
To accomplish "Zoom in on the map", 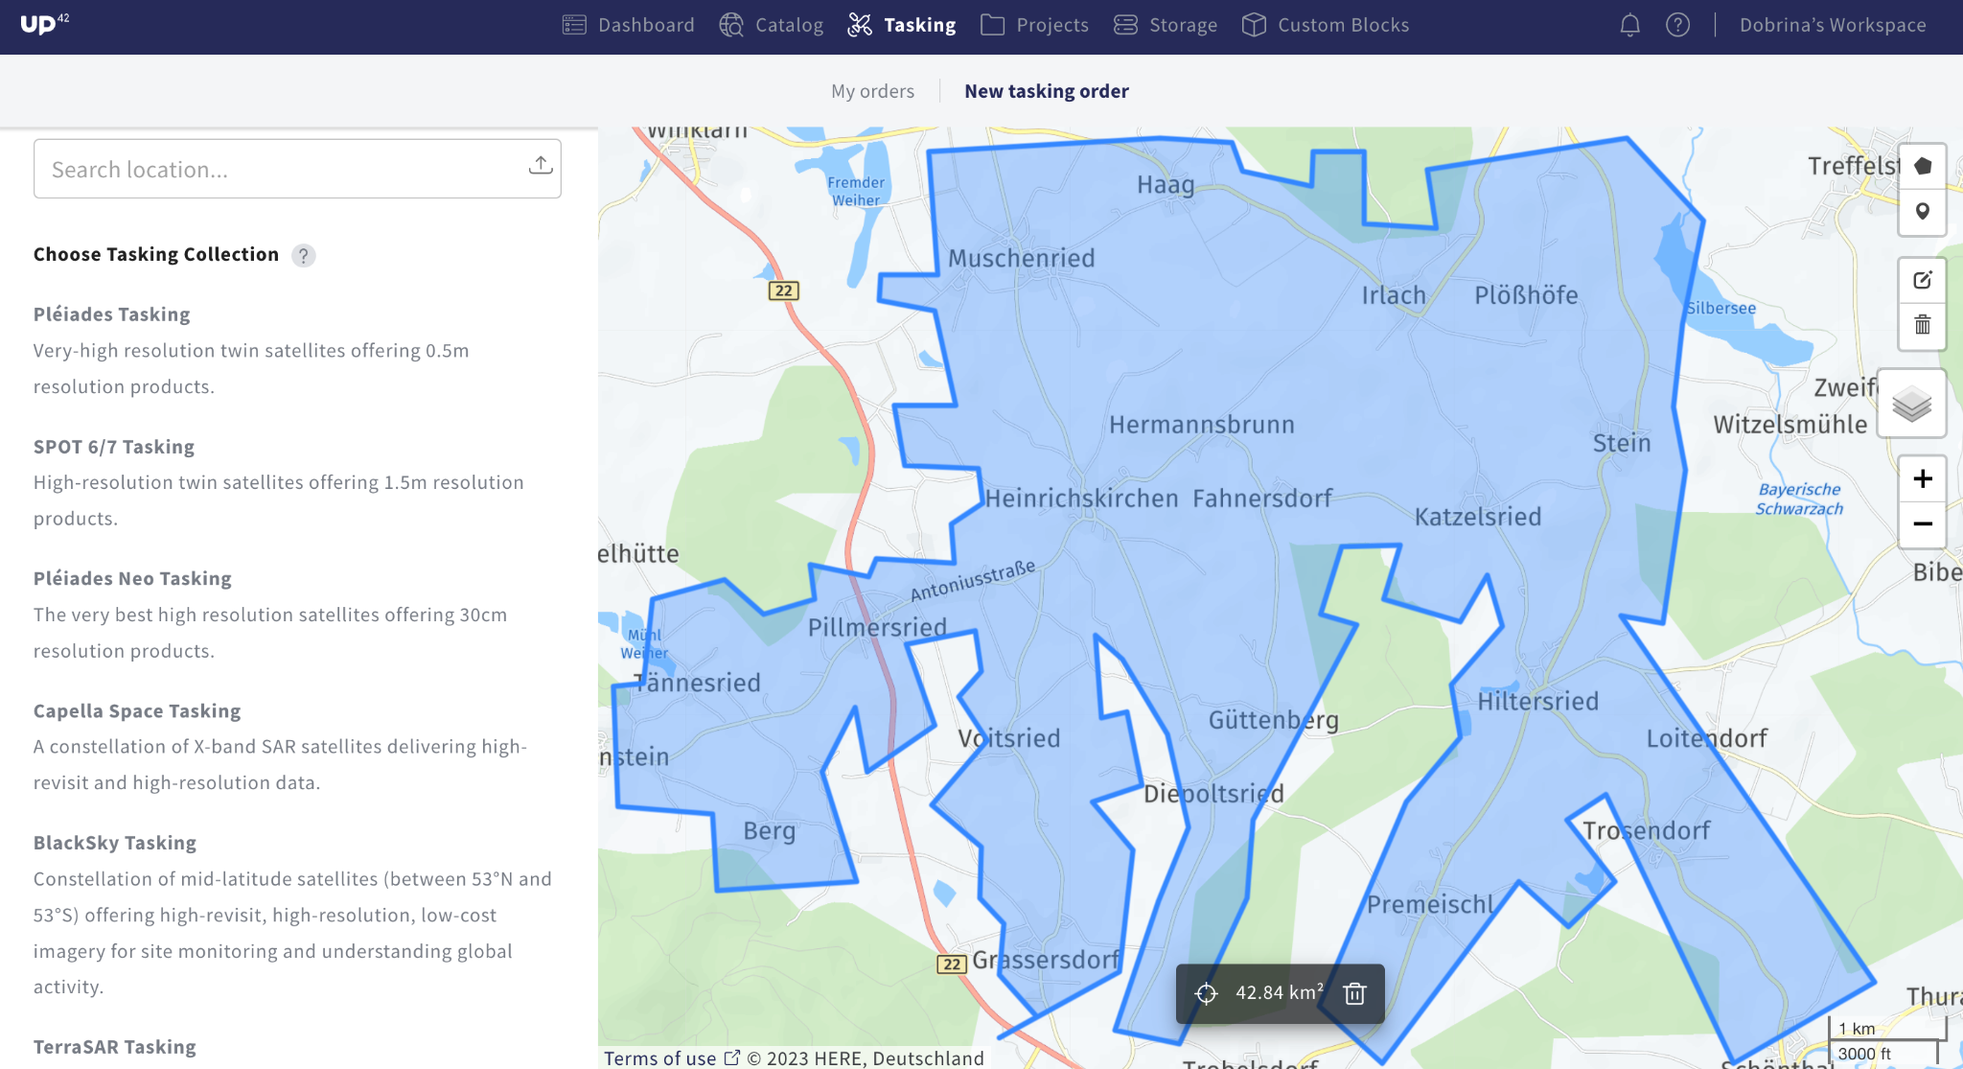I will click(1923, 478).
